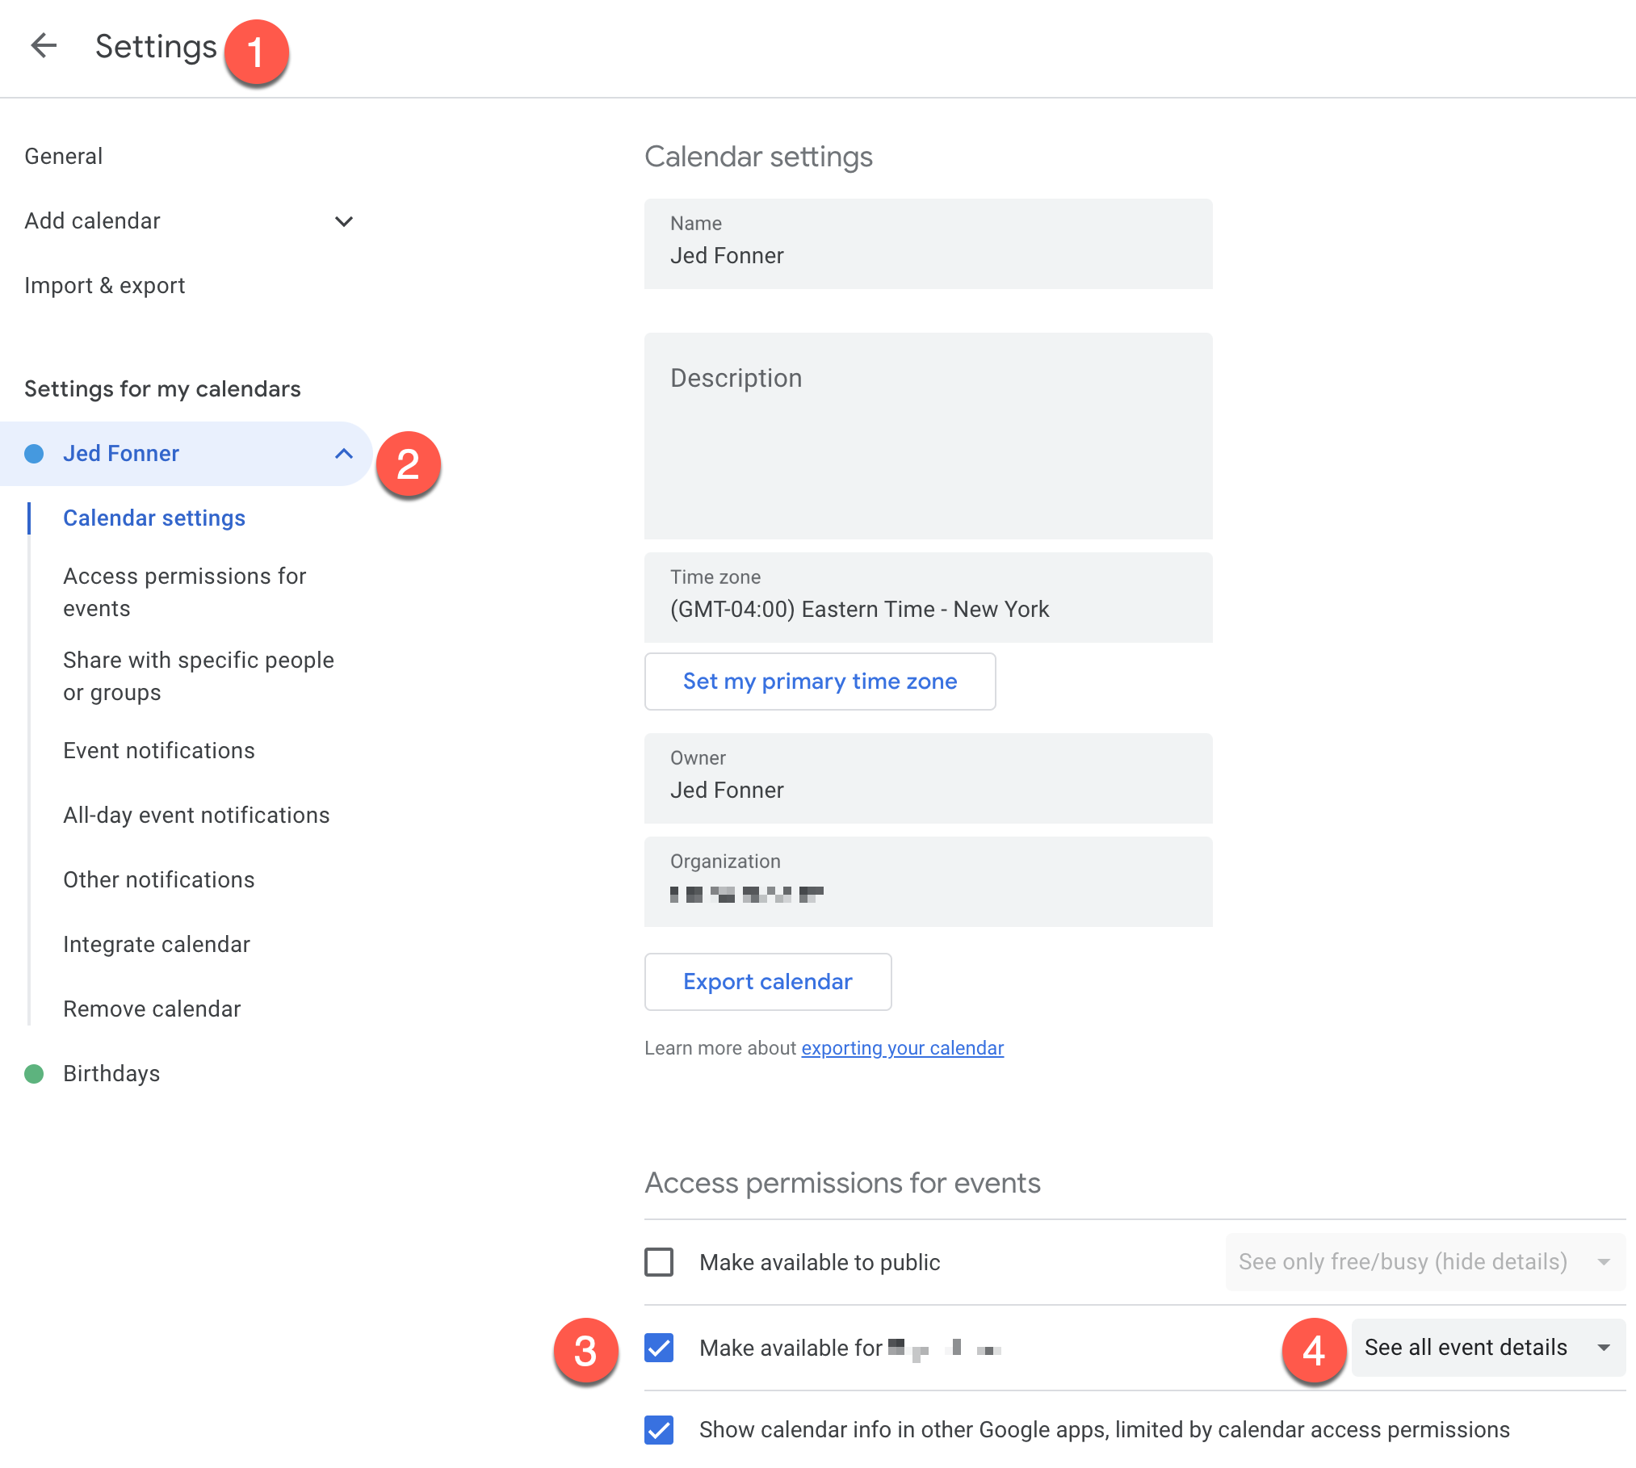Expand the Add calendar section

pos(344,221)
